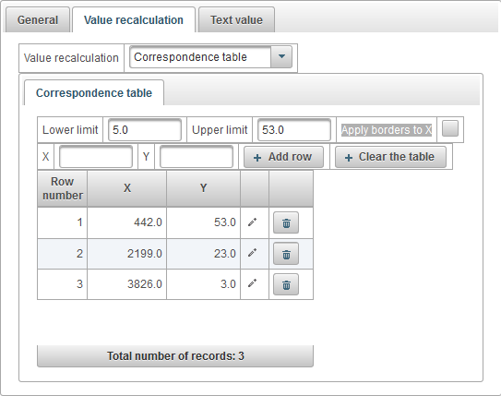This screenshot has width=501, height=396.
Task: Select the inner Correspondence table tab
Action: (94, 92)
